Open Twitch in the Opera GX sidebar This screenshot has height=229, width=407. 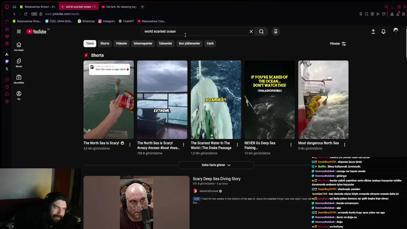(x=7, y=61)
